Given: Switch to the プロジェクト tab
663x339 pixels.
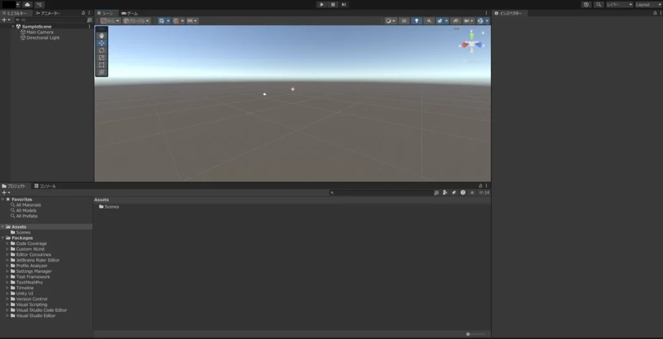Looking at the screenshot, I should (x=14, y=186).
